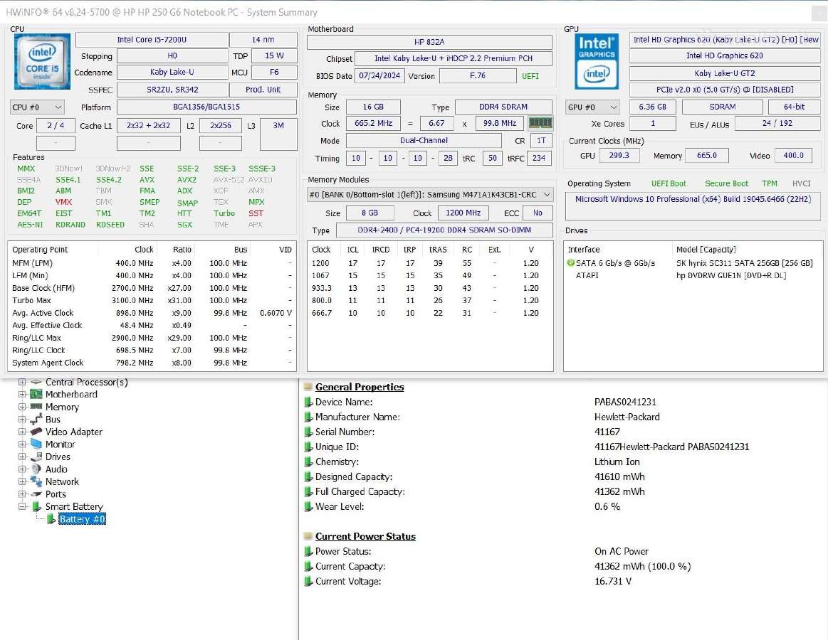Screen dimensions: 828x640
Task: Click the 1200 clock memory timing row
Action: point(429,262)
